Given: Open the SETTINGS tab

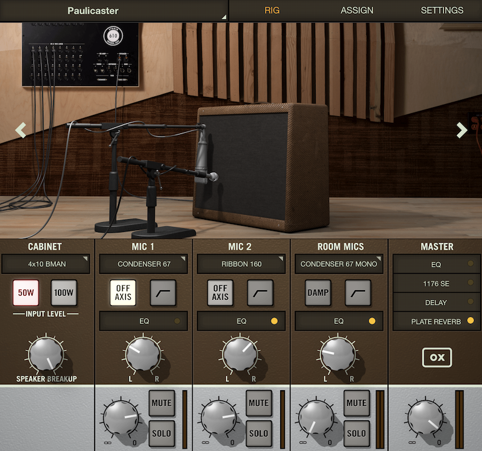Looking at the screenshot, I should click(442, 10).
